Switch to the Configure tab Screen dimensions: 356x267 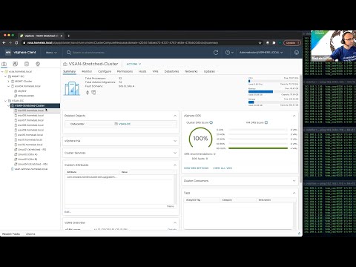click(x=105, y=71)
